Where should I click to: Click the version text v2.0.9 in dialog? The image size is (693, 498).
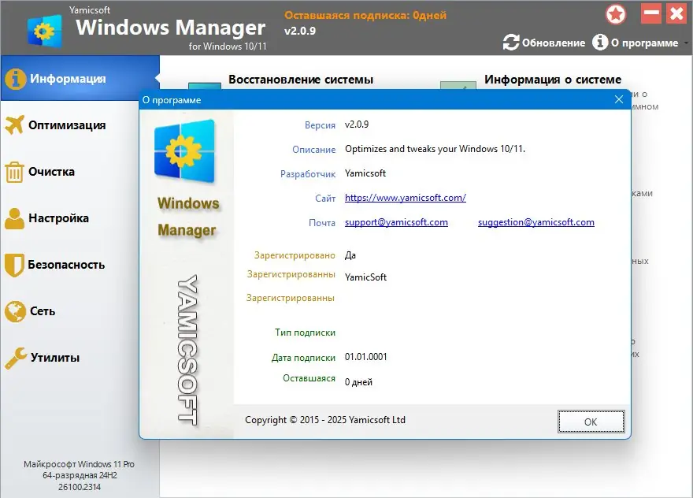pos(357,124)
